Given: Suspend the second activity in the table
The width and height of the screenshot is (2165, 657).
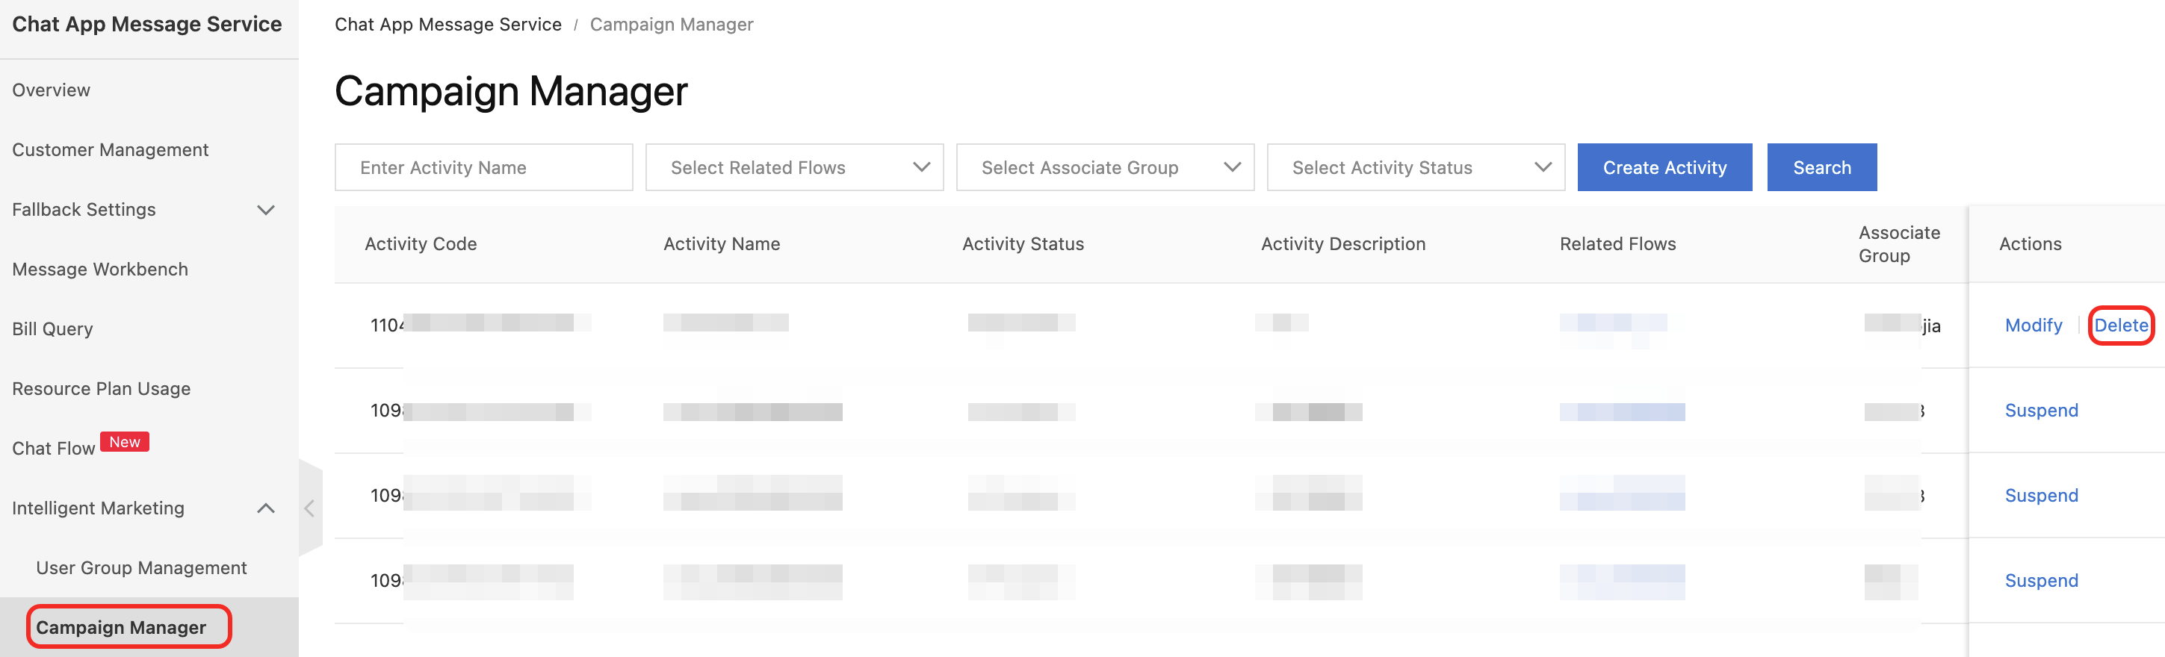Looking at the screenshot, I should coord(2041,411).
